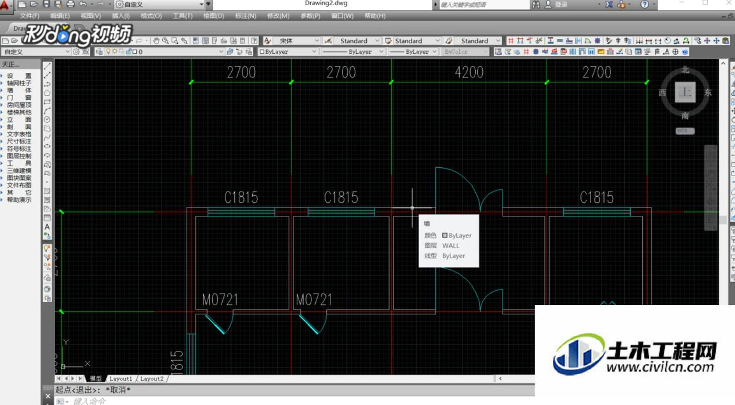Select the Revision cloud tool
Viewport: 735px width, 405px height.
coord(47,128)
